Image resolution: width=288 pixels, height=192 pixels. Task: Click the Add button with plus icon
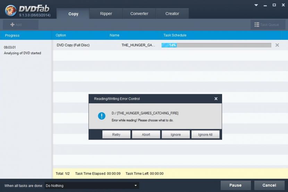click(x=20, y=25)
